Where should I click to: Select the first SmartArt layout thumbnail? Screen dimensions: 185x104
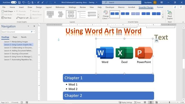pyautogui.click(x=50, y=14)
